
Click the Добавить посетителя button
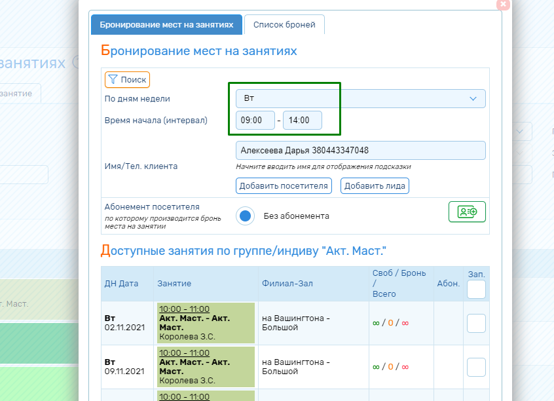(284, 186)
